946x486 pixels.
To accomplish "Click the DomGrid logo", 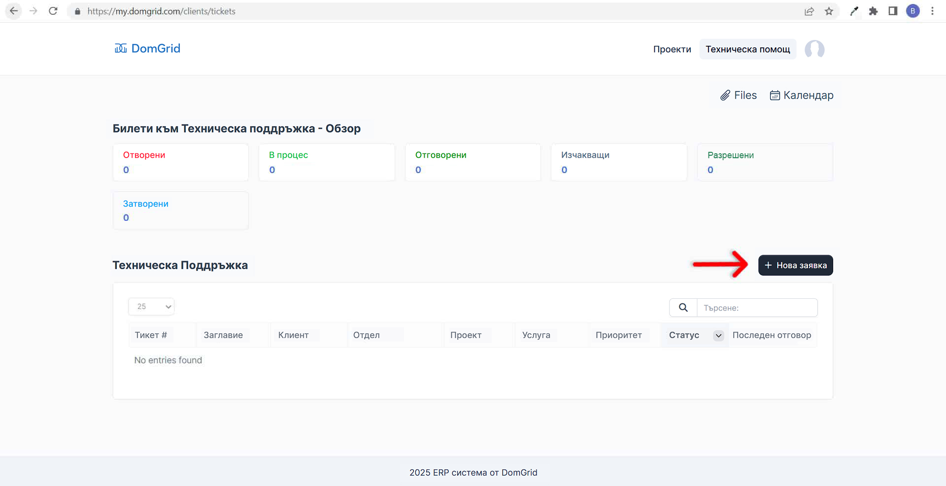I will pos(147,48).
